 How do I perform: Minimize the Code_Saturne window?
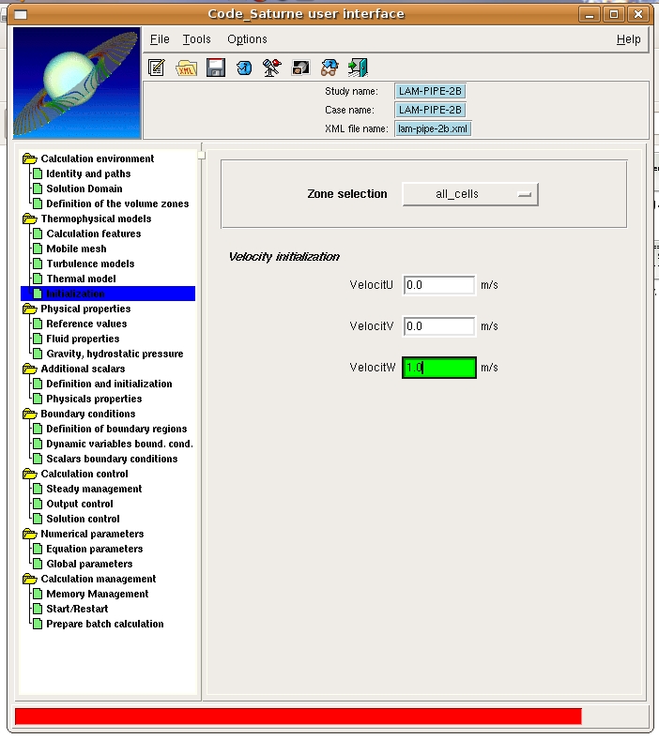pyautogui.click(x=590, y=15)
